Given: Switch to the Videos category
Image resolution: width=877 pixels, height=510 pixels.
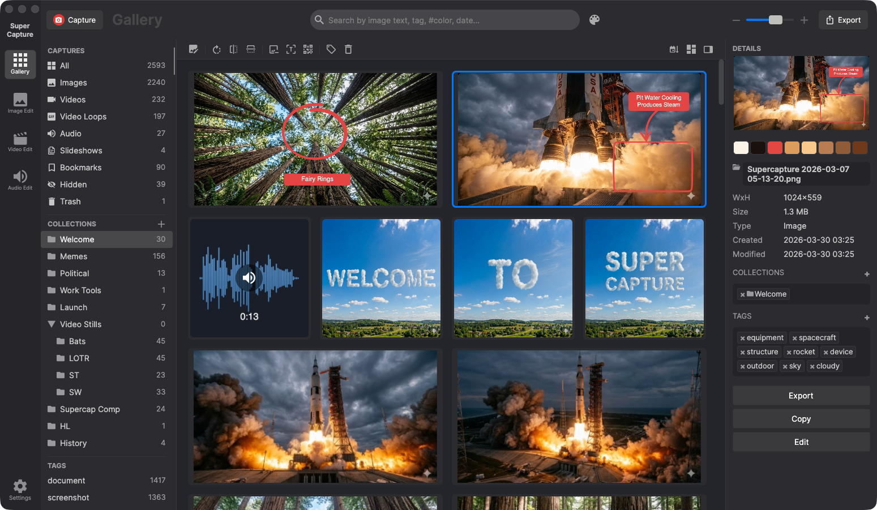Looking at the screenshot, I should click(x=72, y=100).
